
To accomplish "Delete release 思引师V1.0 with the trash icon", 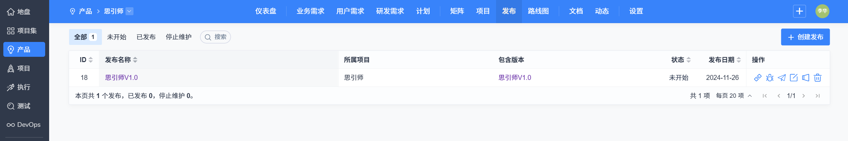I will click(x=817, y=78).
